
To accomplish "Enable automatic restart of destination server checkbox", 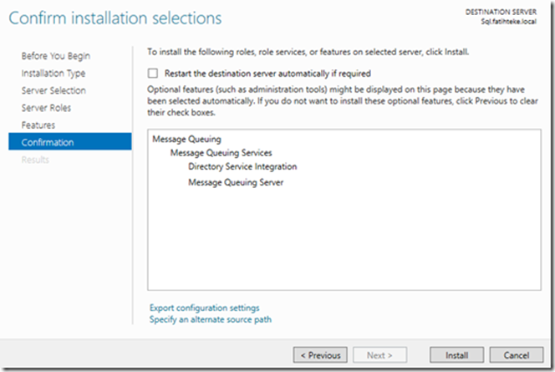I will coord(153,74).
